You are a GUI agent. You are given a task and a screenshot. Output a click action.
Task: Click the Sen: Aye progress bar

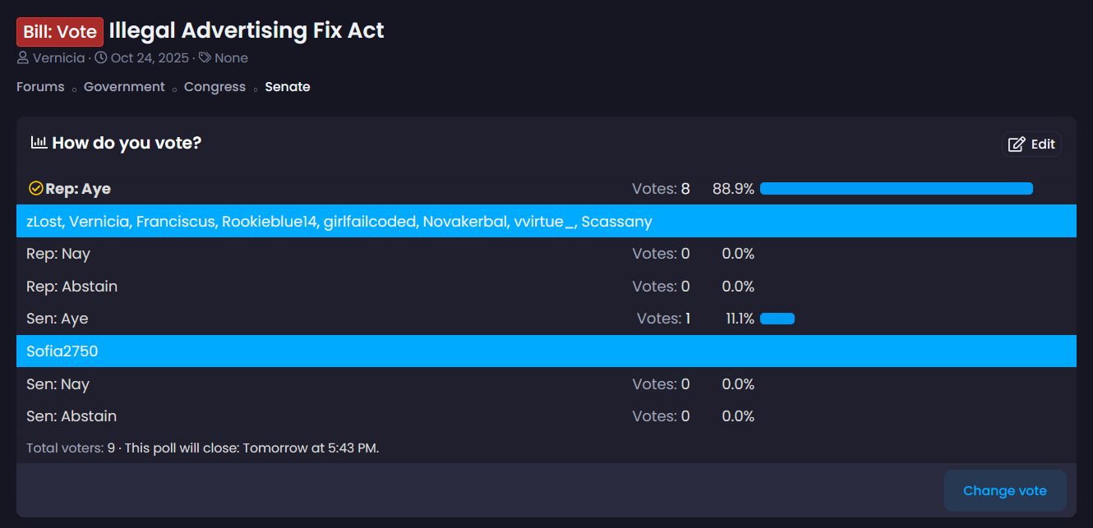click(x=777, y=319)
